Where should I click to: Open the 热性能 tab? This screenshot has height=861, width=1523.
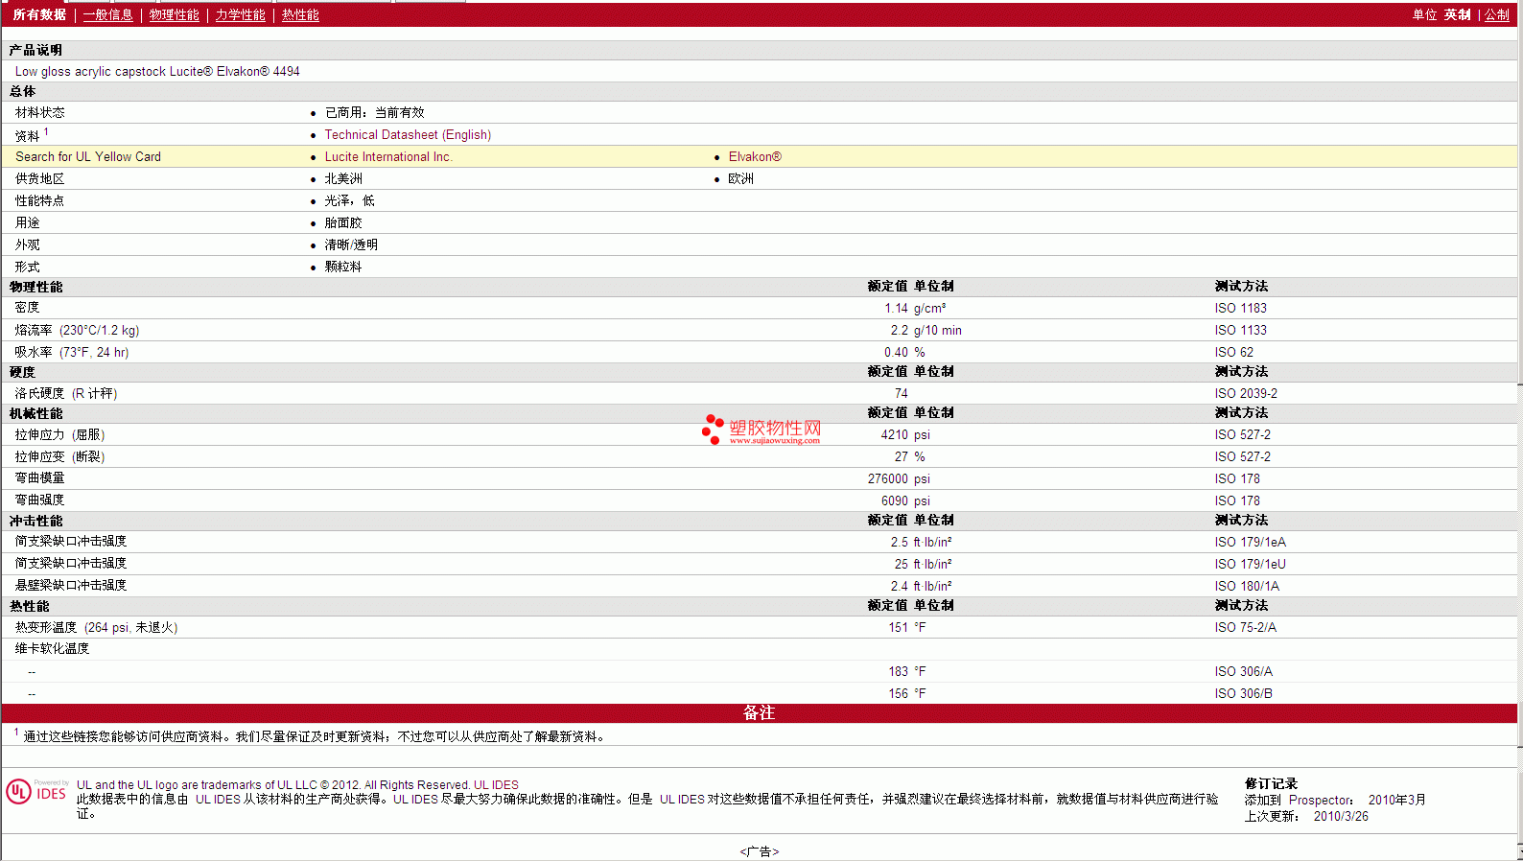pyautogui.click(x=300, y=14)
